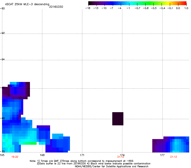Click the color bar label -0.1
191x168 pixels.
[170, 8]
